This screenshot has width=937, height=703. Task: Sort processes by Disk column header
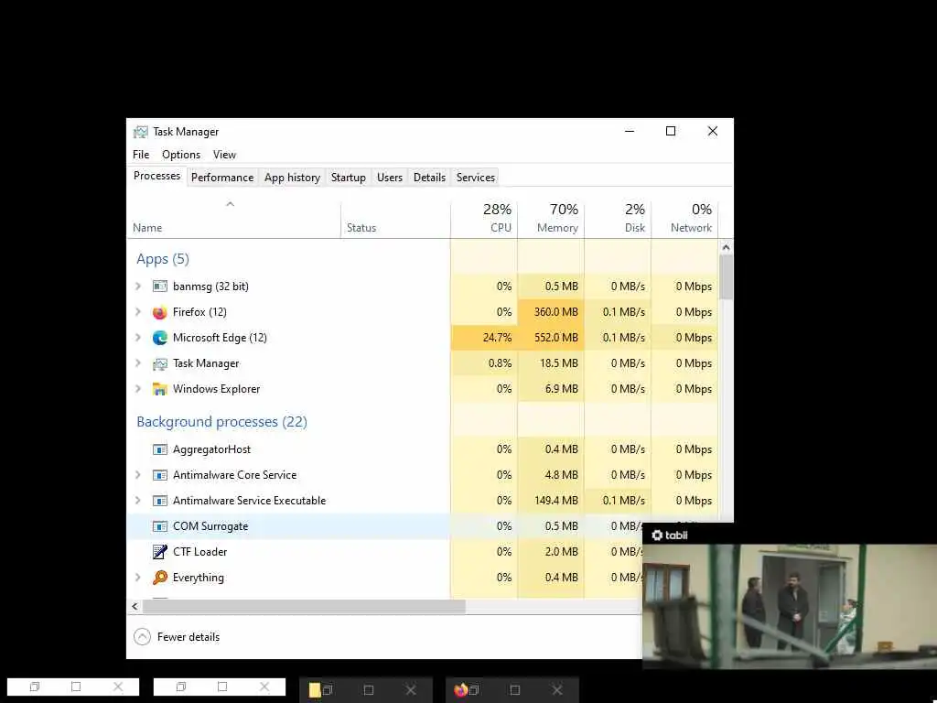pyautogui.click(x=618, y=219)
